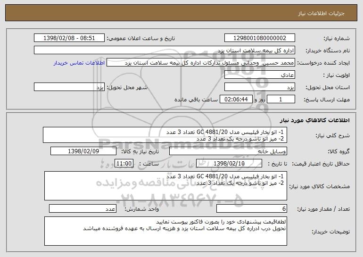
Task: Select the label شهر محل تحویل
Action: coord(127,88)
